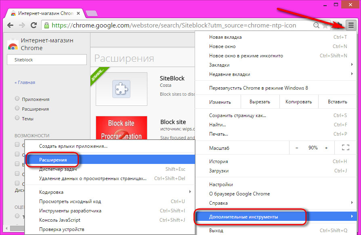Open Консоль JavaScript
Viewport: 361px width, 235px height.
click(109, 220)
